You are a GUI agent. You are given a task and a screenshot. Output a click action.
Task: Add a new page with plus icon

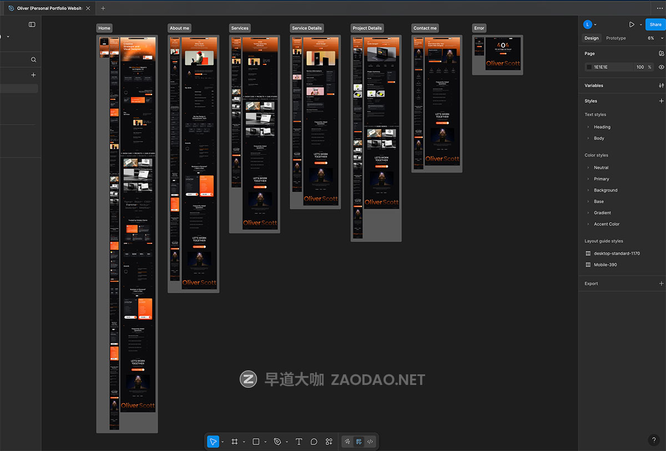[33, 75]
